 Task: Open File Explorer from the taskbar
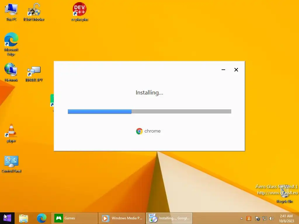(x=24, y=218)
